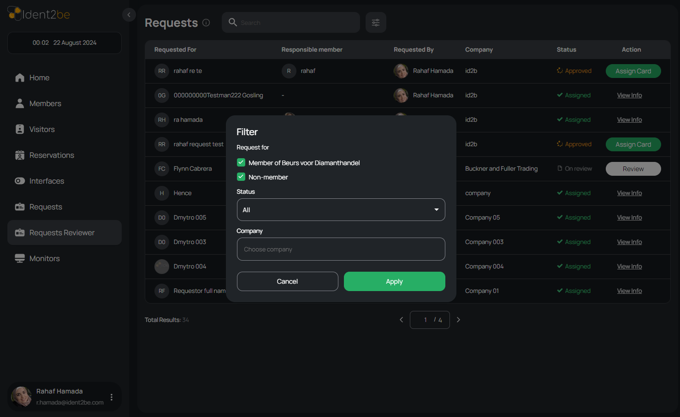This screenshot has height=417, width=680.
Task: View Info for Company 003 row
Action: click(x=629, y=242)
